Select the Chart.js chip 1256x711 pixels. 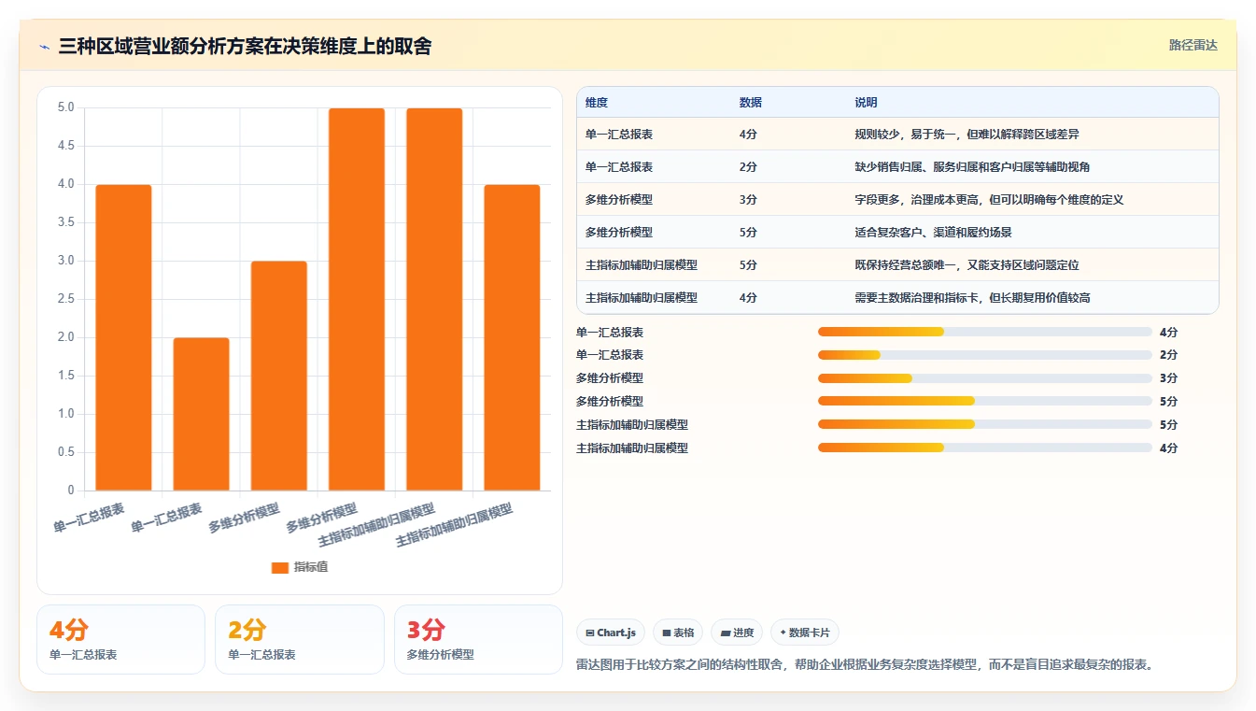click(x=611, y=633)
